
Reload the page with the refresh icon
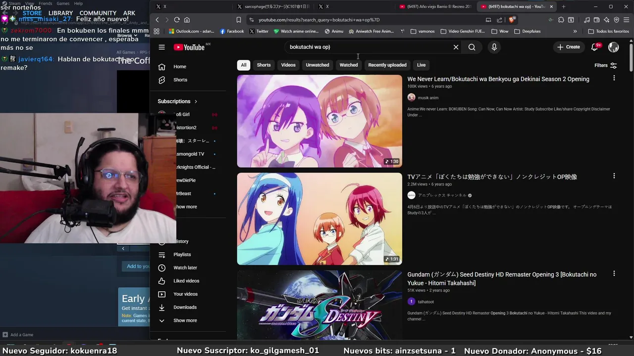click(177, 20)
